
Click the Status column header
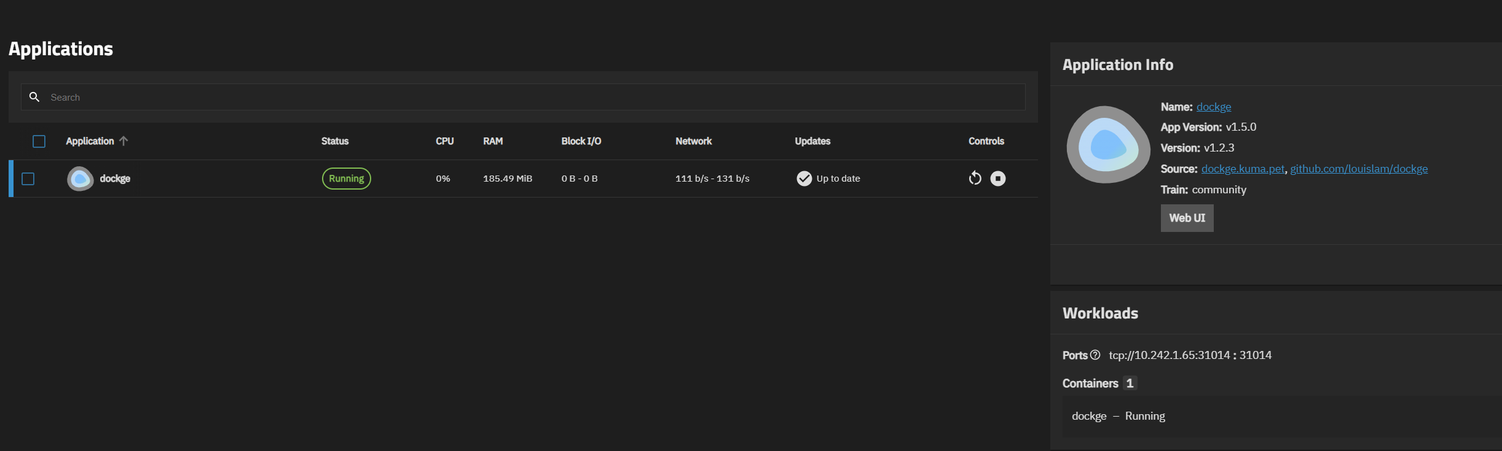(x=335, y=141)
